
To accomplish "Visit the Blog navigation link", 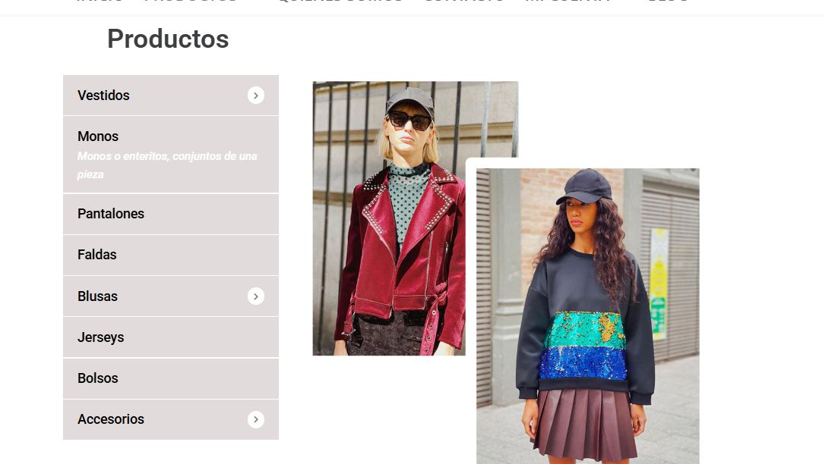I will pyautogui.click(x=669, y=2).
